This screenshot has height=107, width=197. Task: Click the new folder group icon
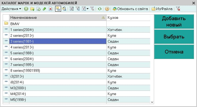32,9
